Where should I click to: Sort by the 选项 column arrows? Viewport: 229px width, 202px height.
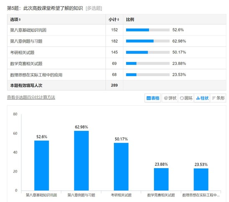pos(20,20)
